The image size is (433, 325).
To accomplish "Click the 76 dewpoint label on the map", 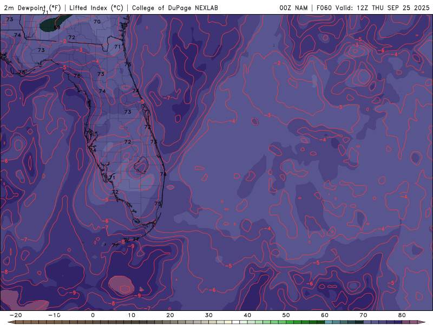I will click(77, 76).
